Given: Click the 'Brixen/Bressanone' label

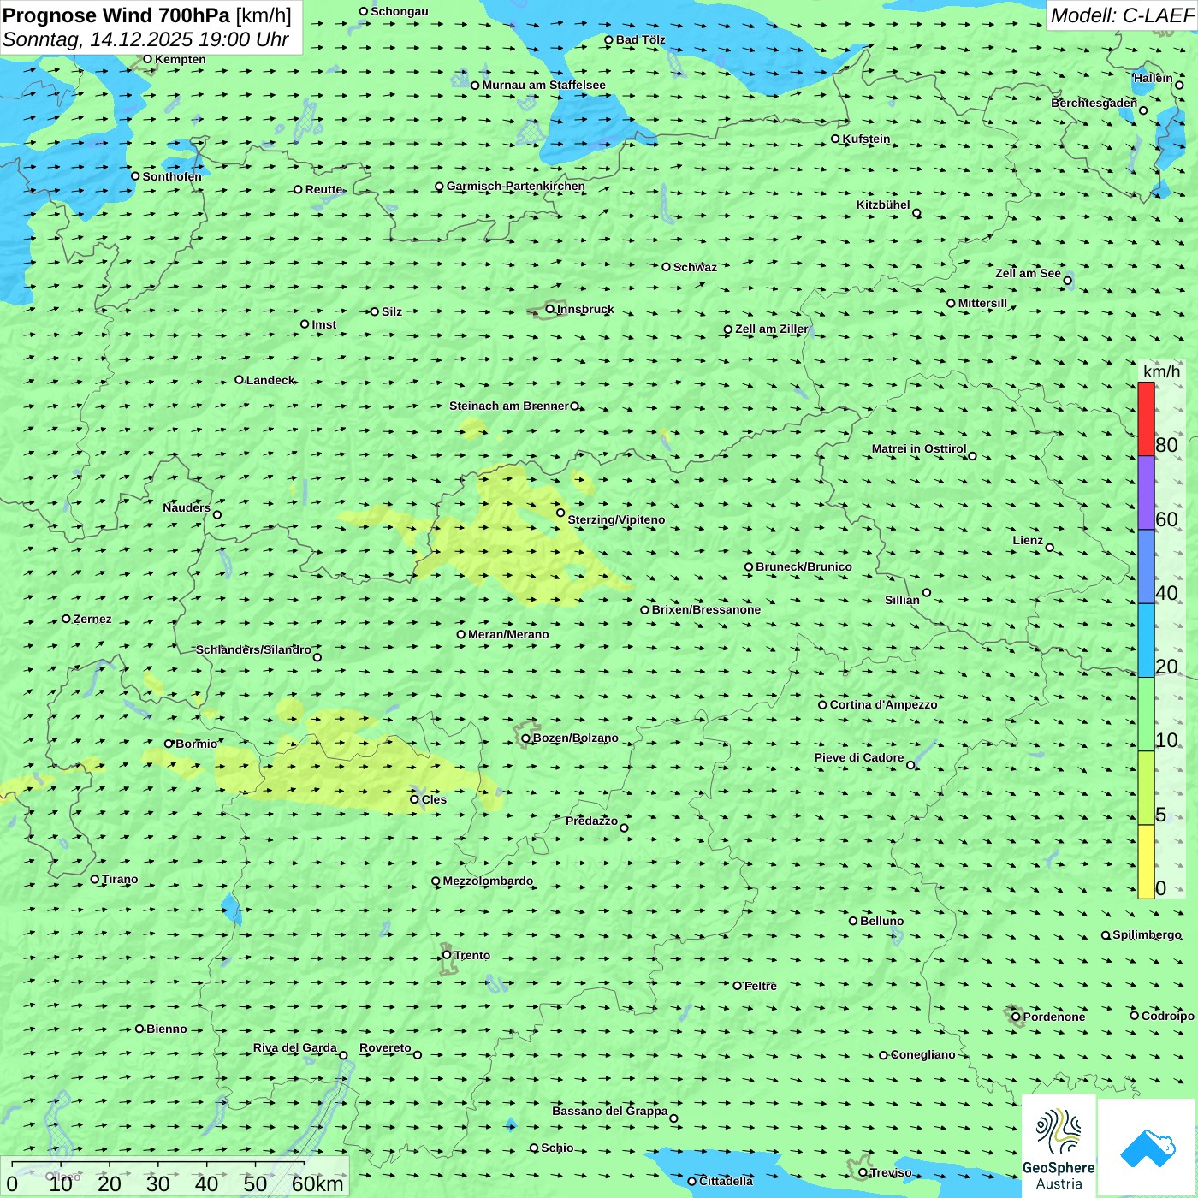Looking at the screenshot, I should [x=706, y=609].
